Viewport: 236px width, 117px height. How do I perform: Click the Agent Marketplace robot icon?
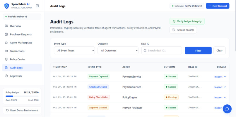pyautogui.click(x=6, y=43)
